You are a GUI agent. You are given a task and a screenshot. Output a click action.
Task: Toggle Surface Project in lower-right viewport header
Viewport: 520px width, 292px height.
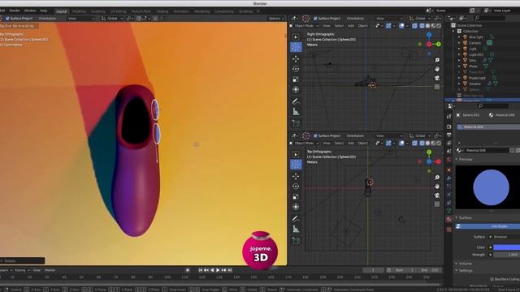[x=315, y=135]
